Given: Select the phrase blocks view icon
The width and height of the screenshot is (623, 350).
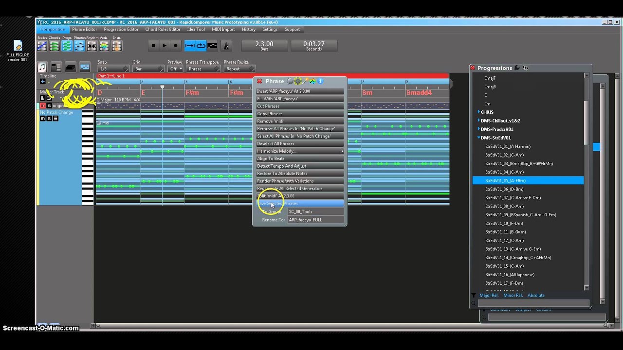Looking at the screenshot, I should [85, 68].
